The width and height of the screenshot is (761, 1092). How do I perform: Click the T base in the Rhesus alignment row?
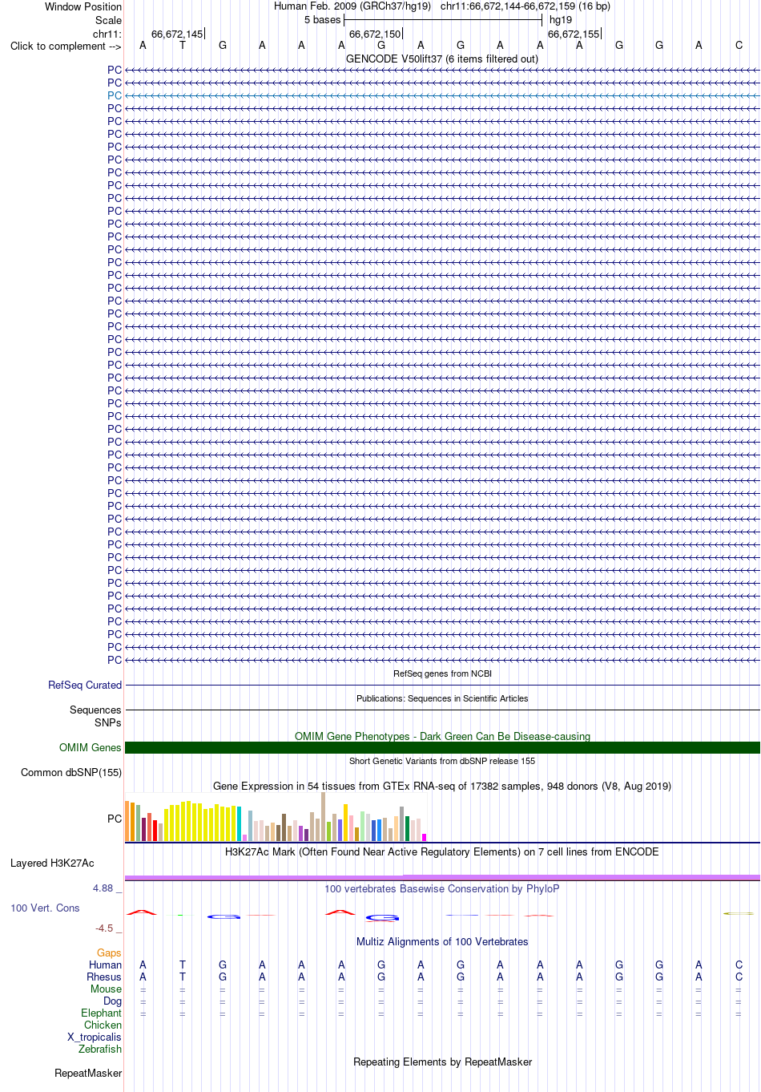[183, 977]
